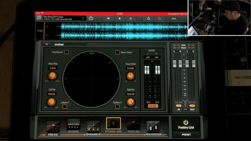This screenshot has height=141, width=251.
Task: Toggle the center Link between IN and OUT
Action: click(x=185, y=110)
